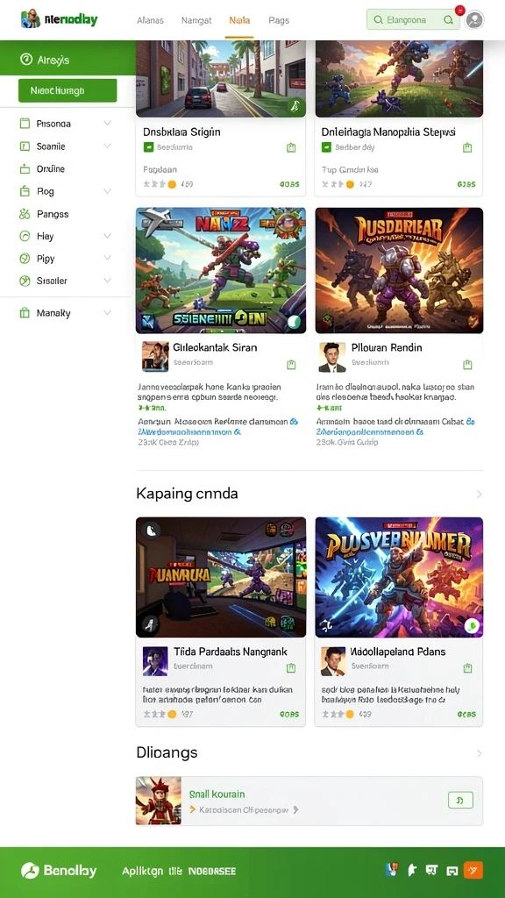Click the green Nienchiuragn button

pos(68,90)
